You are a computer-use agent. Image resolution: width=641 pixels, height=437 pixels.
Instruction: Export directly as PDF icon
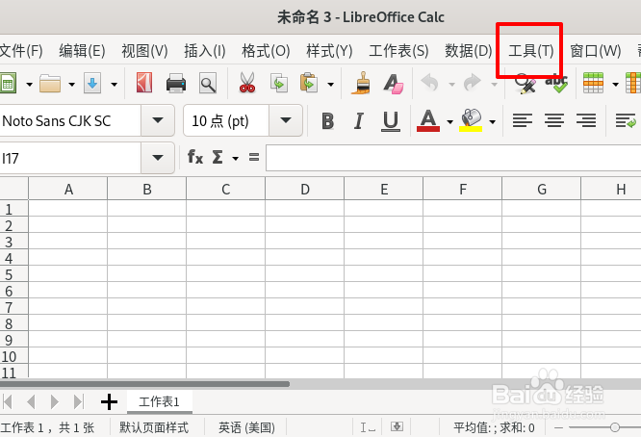[144, 83]
